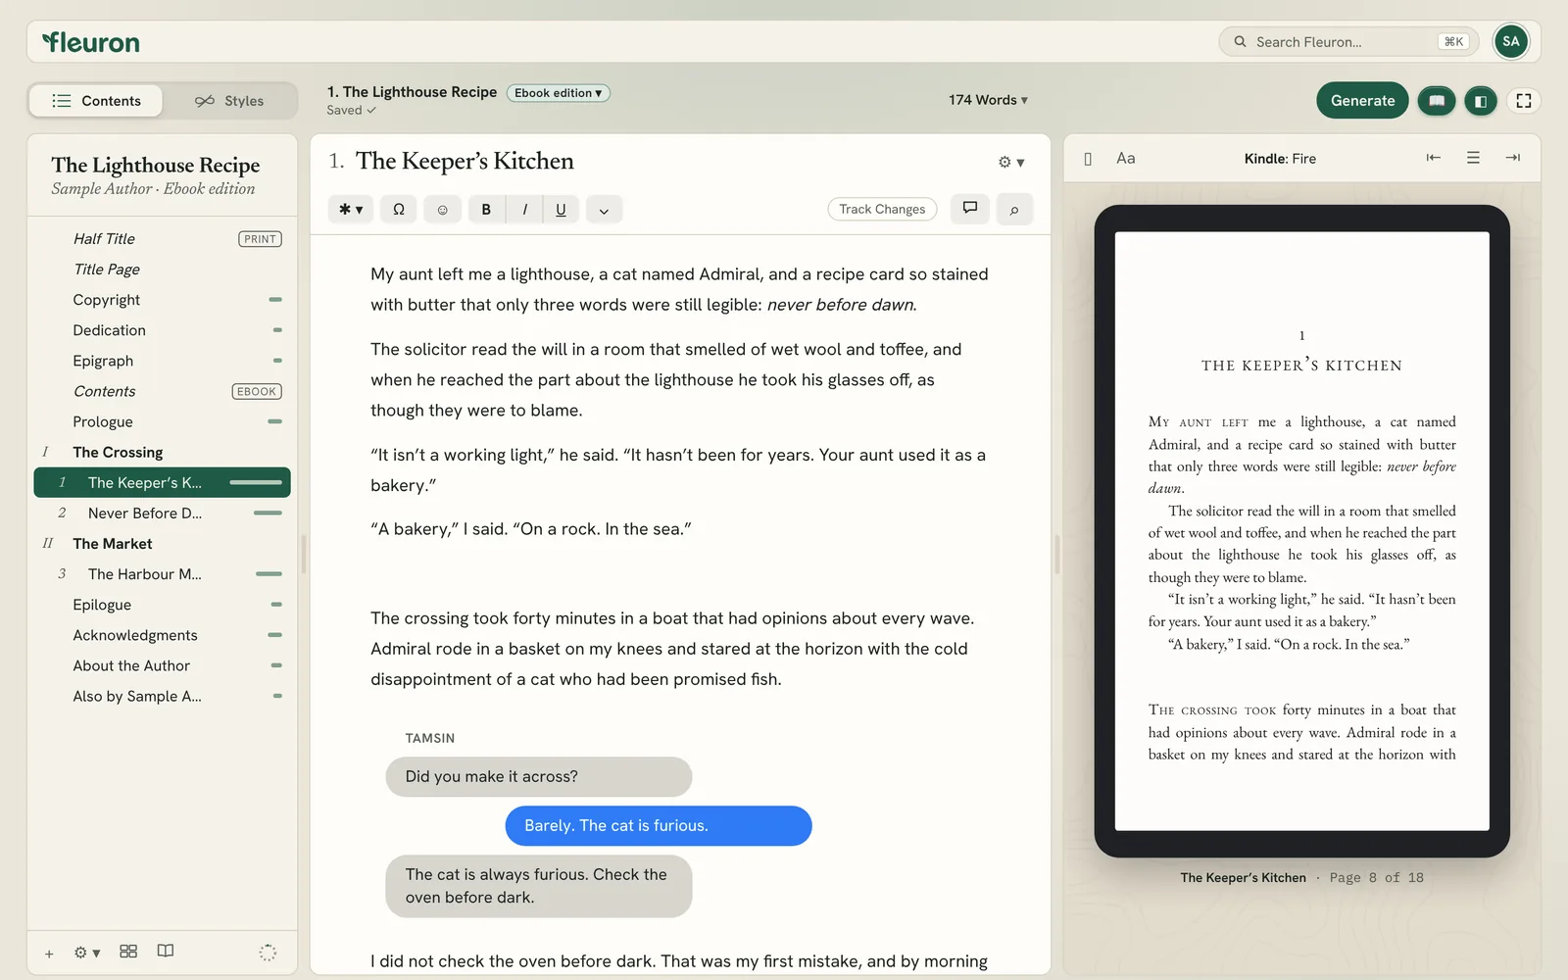Viewport: 1568px width, 980px height.
Task: Expand the 174 Words counter dropdown
Action: coord(988,100)
